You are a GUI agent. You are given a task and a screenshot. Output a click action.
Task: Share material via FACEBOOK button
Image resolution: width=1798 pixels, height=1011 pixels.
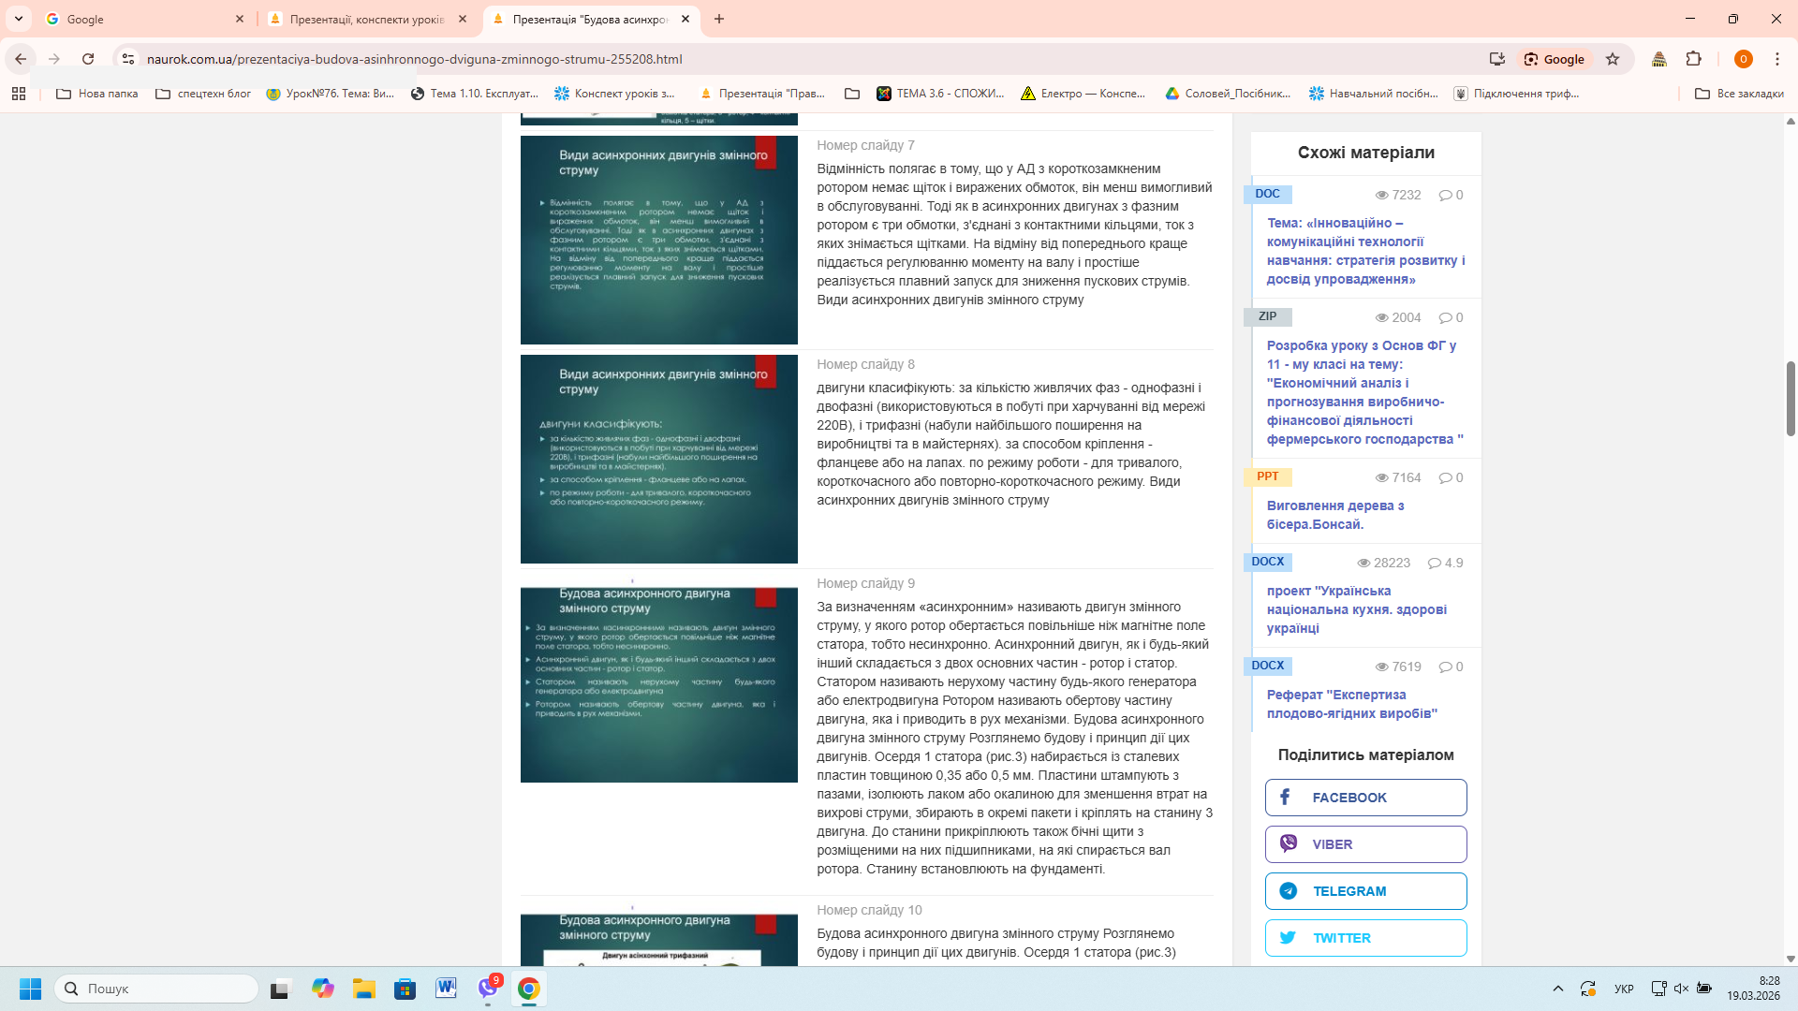1365,798
